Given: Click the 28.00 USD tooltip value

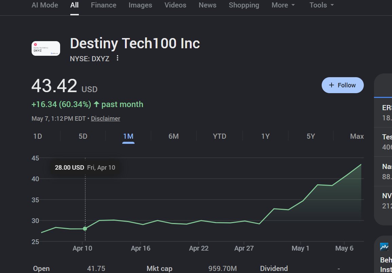Looking at the screenshot, I should pos(70,167).
